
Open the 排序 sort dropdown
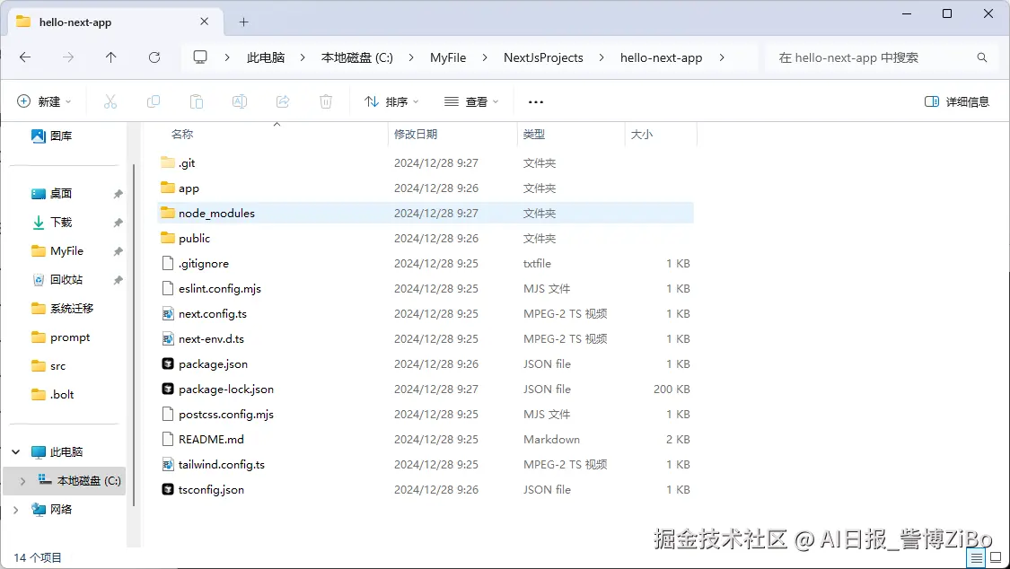point(391,101)
